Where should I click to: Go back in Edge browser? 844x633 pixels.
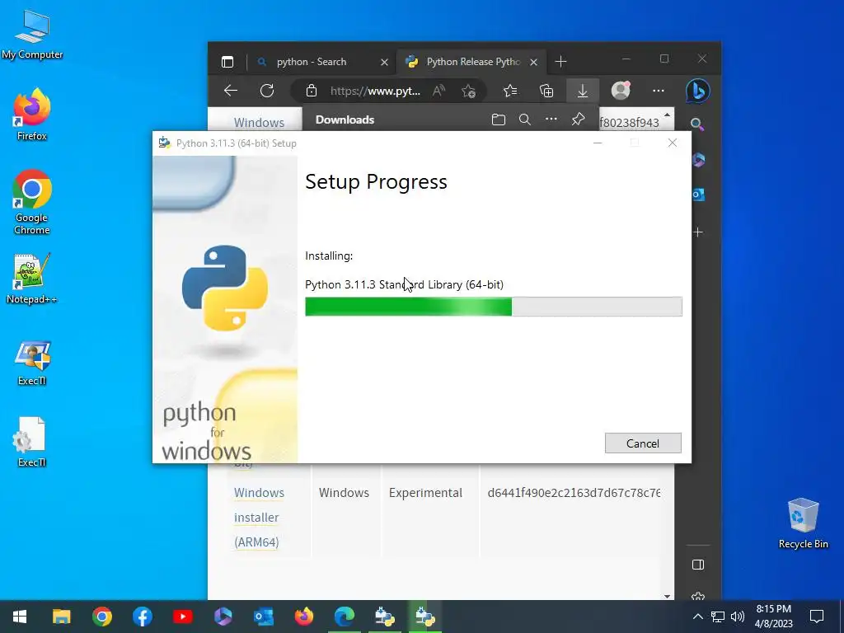231,91
